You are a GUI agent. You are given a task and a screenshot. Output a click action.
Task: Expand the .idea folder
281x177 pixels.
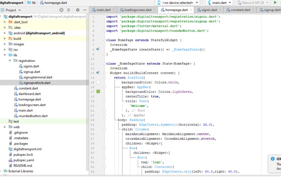(x=5, y=27)
